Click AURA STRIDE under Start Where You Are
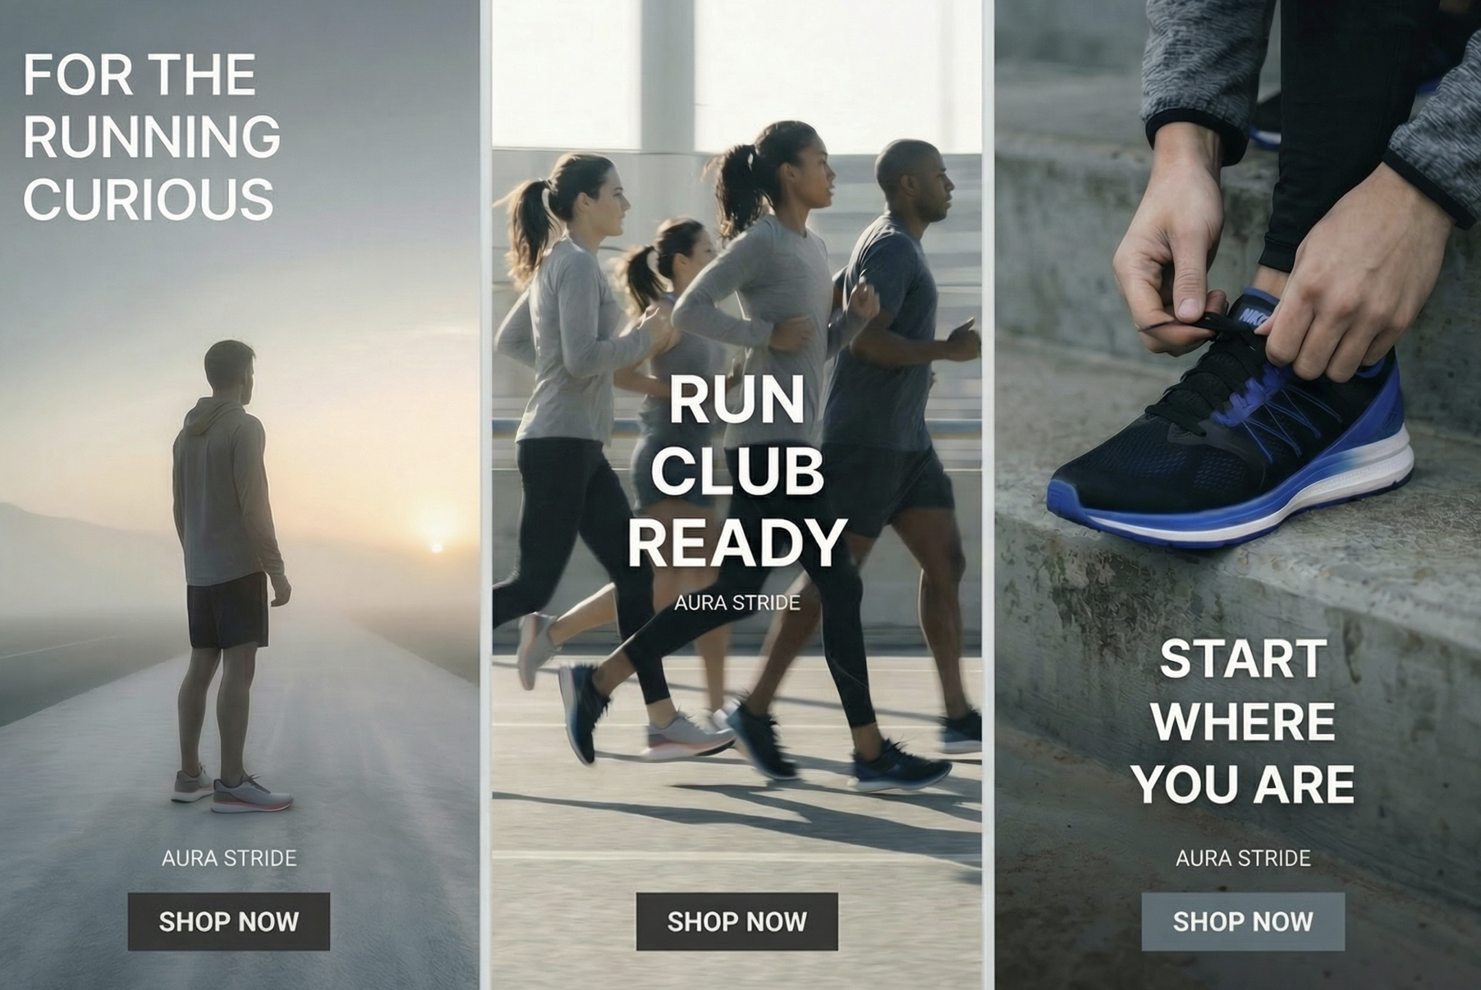1481x990 pixels. click(x=1243, y=858)
